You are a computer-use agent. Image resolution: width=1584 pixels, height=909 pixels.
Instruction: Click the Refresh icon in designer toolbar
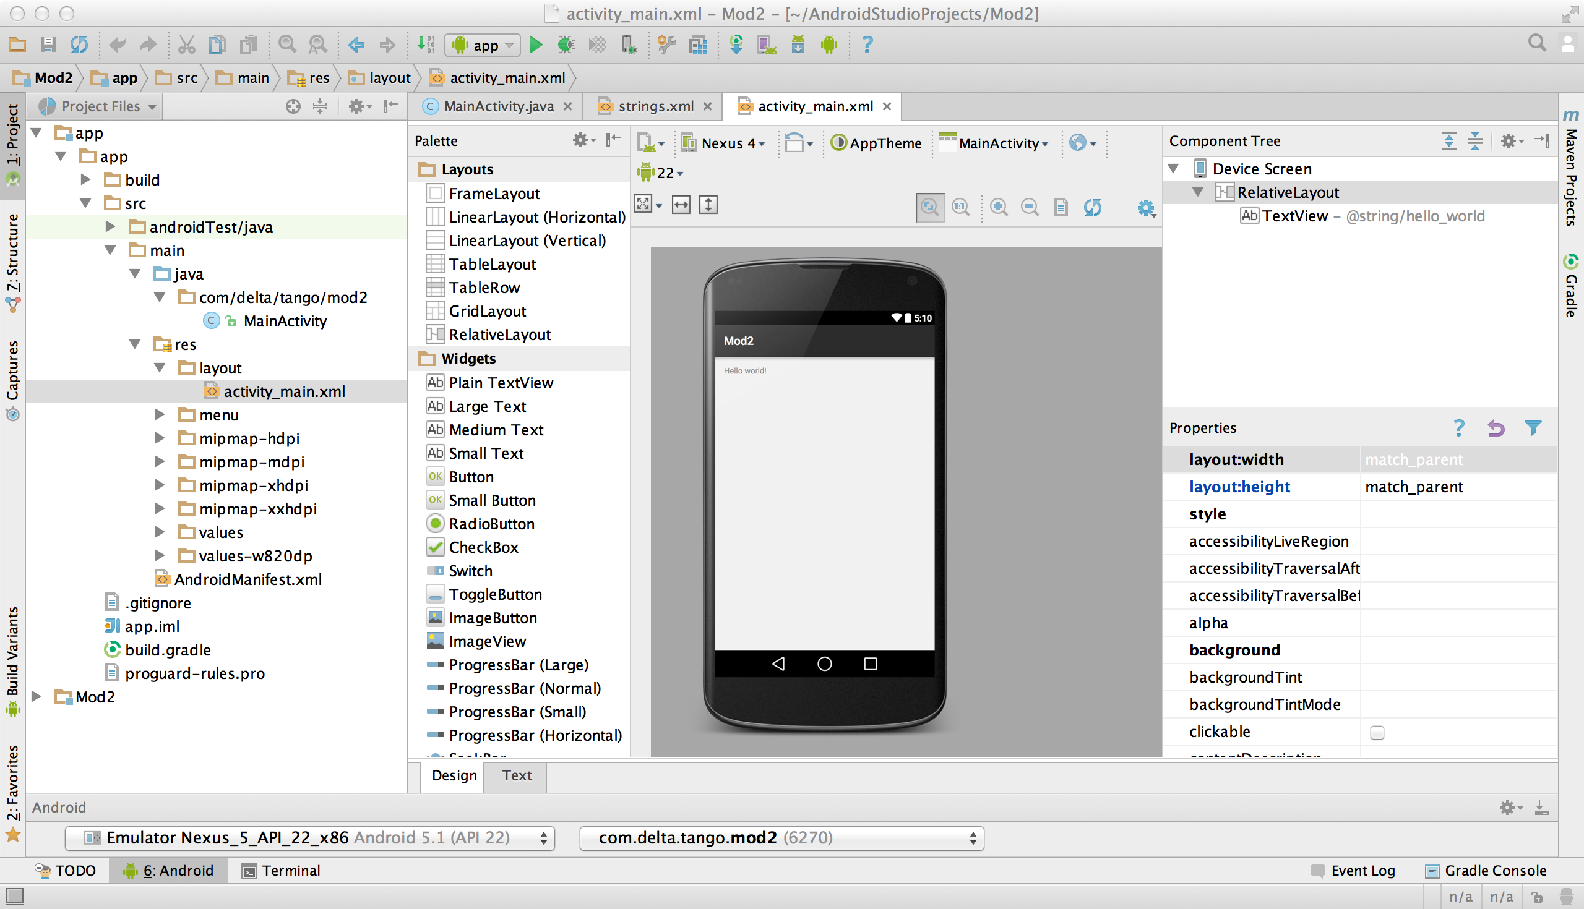point(1093,207)
